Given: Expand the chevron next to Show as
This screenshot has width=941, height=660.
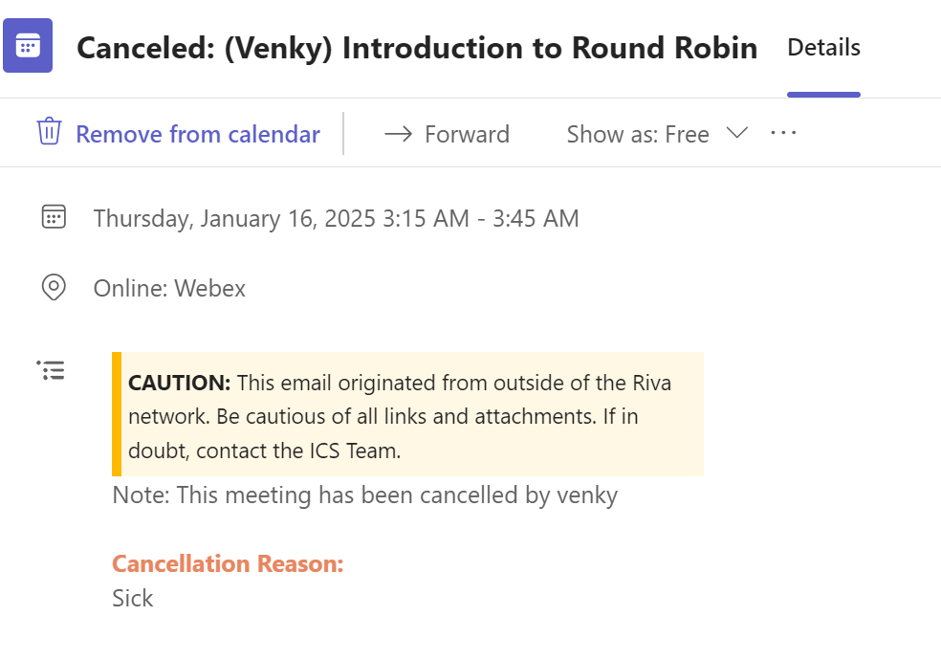Looking at the screenshot, I should coord(736,134).
